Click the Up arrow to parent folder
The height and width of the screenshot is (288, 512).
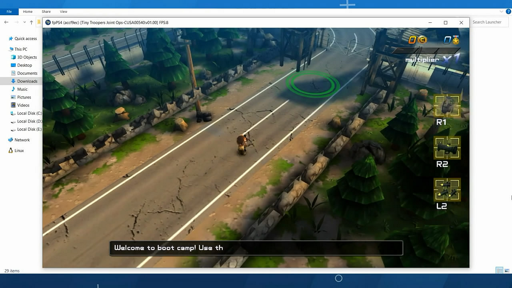click(x=31, y=22)
